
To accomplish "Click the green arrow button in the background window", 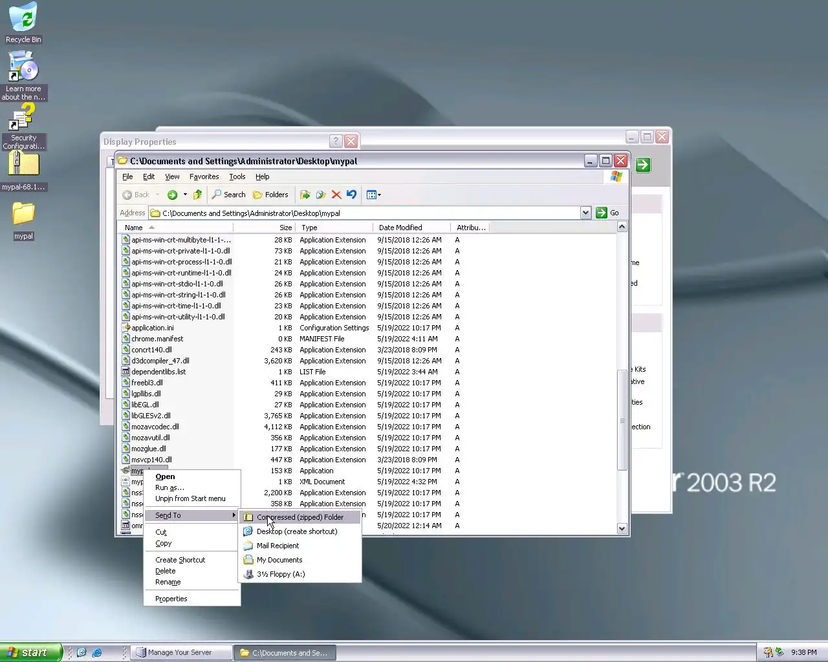I will (643, 165).
